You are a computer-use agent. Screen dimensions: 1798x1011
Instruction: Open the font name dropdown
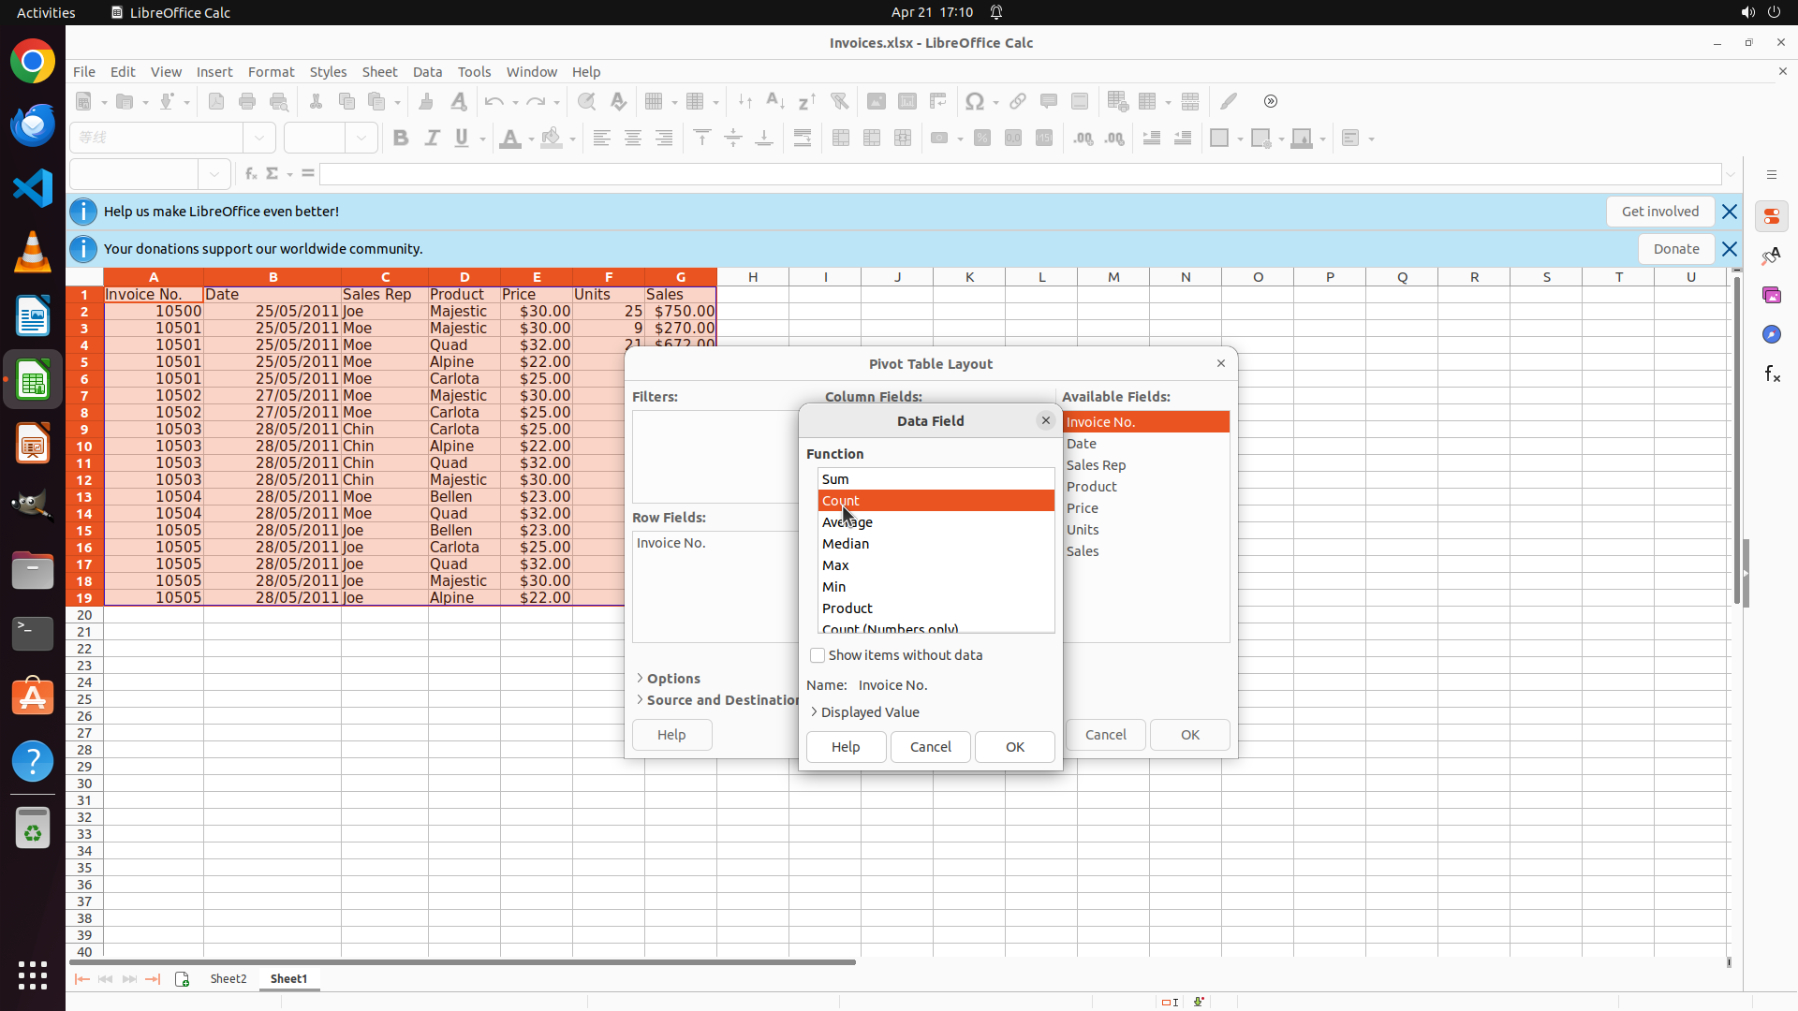click(259, 139)
